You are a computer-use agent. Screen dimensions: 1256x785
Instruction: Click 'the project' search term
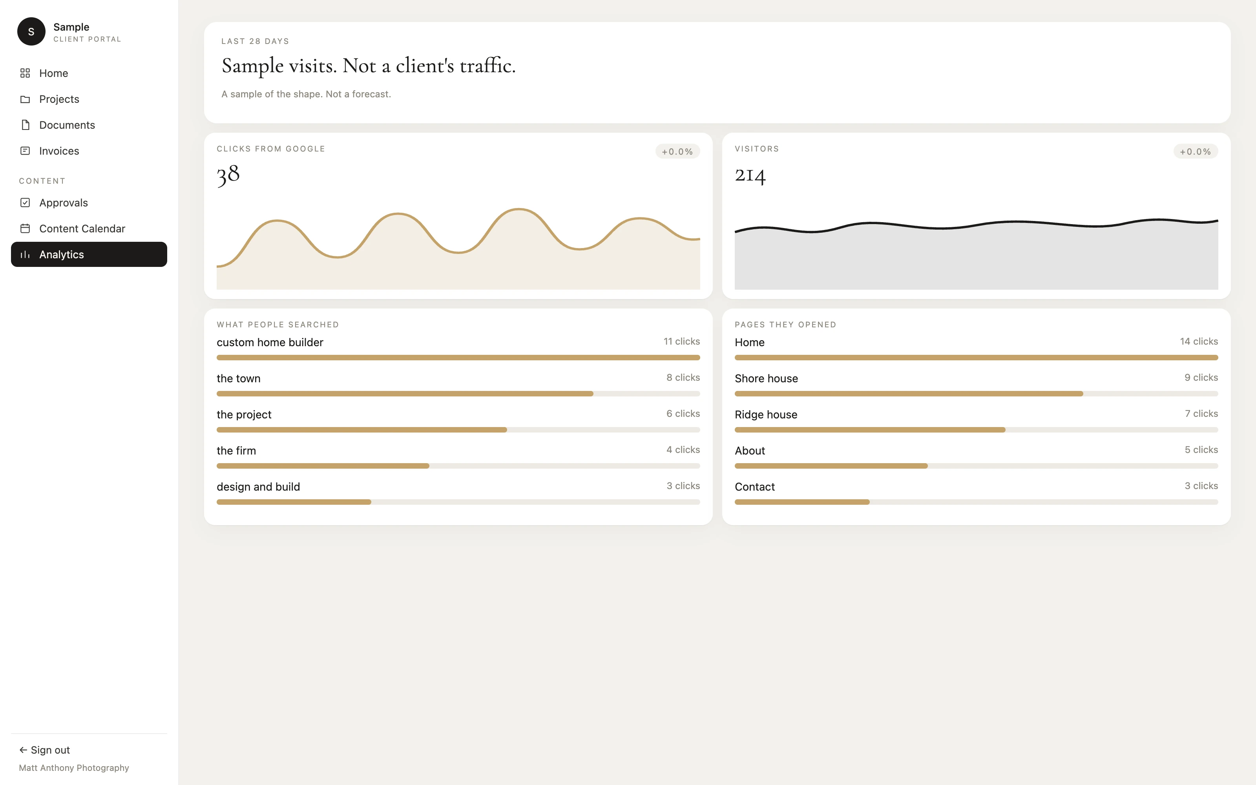pyautogui.click(x=244, y=414)
